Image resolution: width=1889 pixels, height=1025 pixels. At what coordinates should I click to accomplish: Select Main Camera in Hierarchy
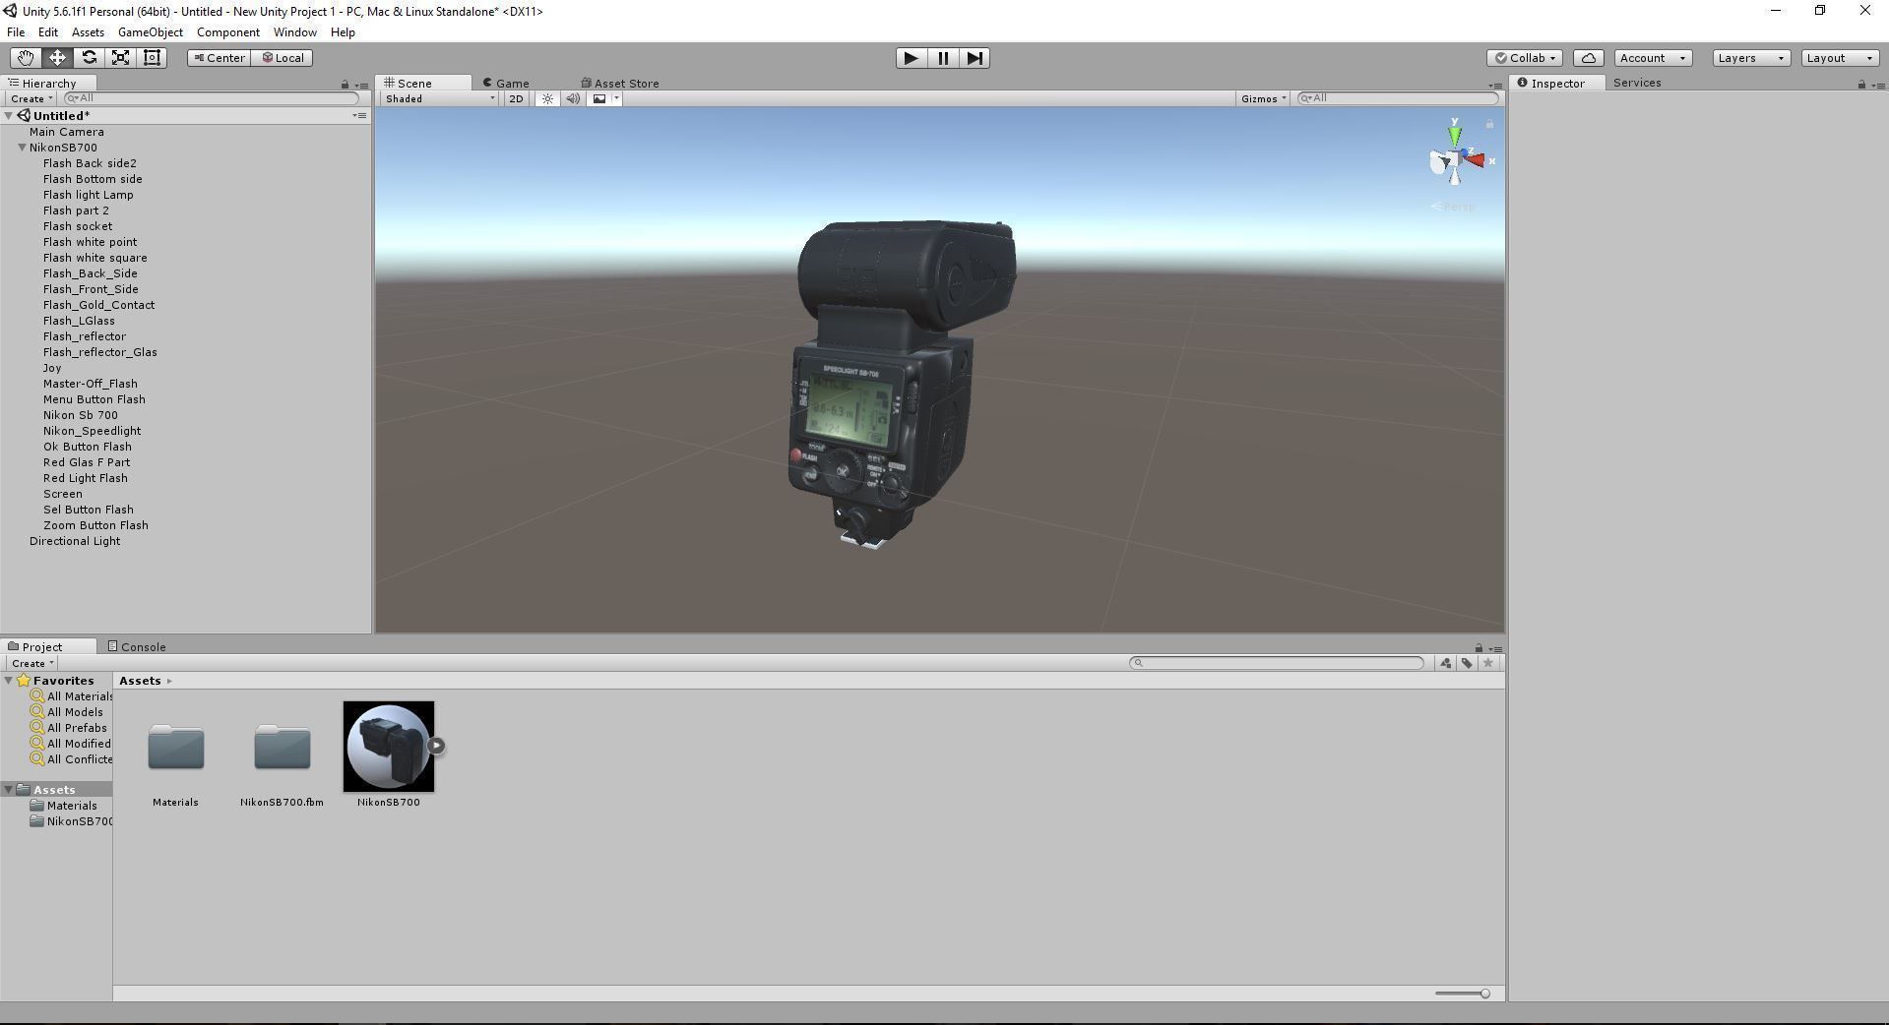pos(66,132)
